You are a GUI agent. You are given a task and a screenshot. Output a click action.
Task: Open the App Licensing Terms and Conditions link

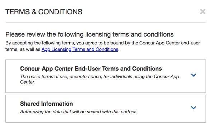point(80,49)
